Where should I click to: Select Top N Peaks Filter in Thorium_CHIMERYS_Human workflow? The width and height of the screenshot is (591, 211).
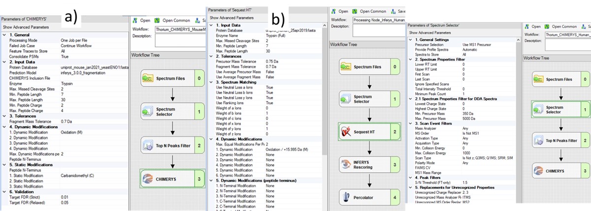[560, 141]
